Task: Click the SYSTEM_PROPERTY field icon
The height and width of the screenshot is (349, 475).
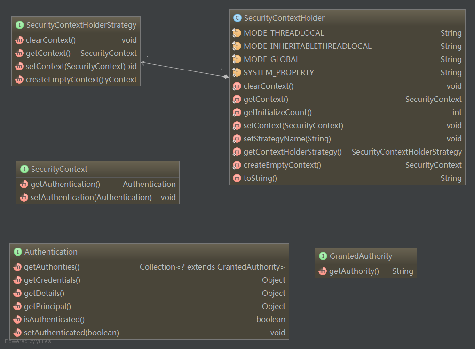Action: coord(237,73)
